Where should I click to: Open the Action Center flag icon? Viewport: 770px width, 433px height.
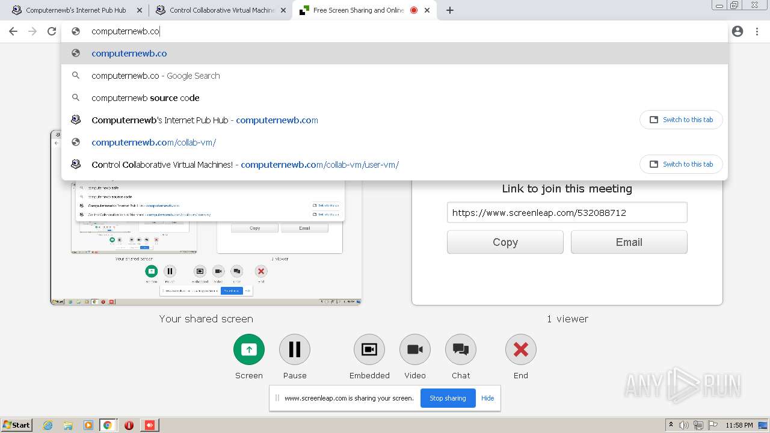(x=712, y=425)
